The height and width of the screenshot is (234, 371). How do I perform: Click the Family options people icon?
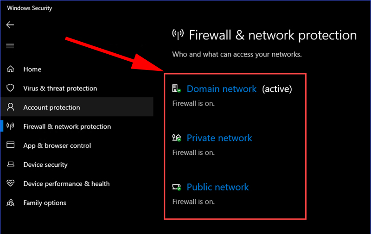click(10, 203)
